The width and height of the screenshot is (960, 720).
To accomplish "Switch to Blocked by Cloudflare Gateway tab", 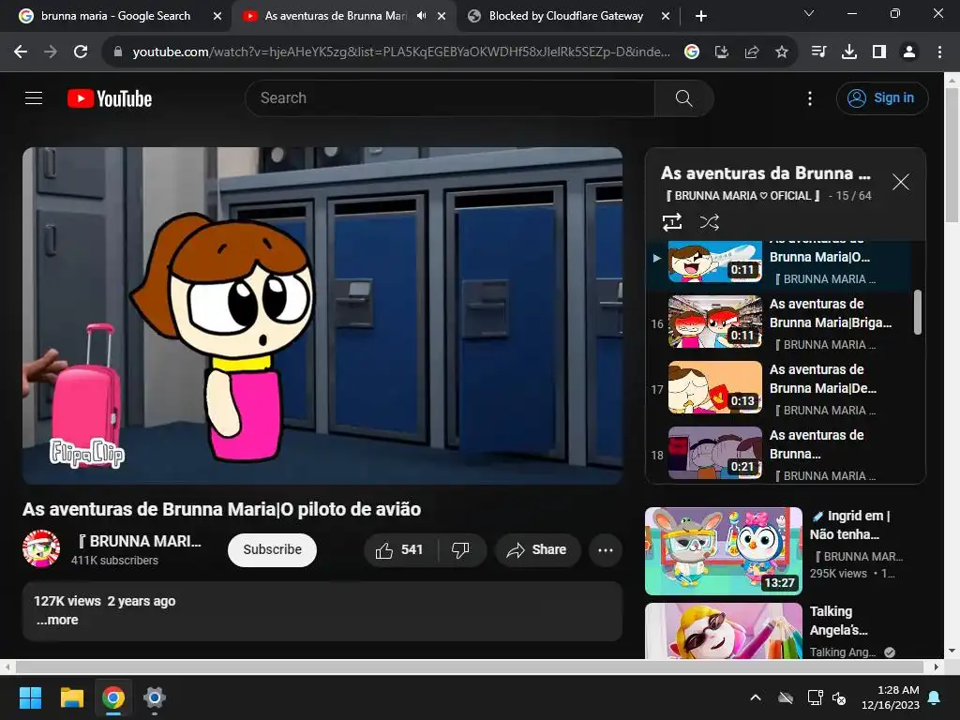I will click(x=566, y=16).
